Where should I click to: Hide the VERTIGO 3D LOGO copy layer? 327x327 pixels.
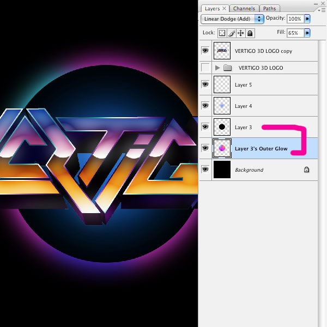click(205, 51)
